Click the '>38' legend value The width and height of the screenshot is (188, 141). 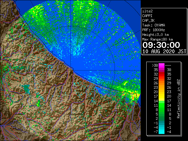click(x=155, y=66)
